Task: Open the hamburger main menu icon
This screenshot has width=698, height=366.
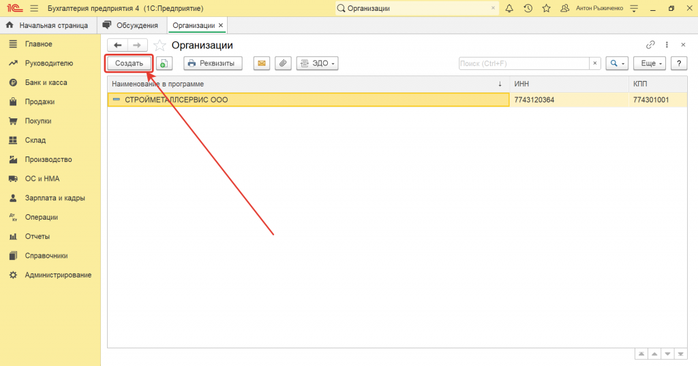Action: pos(34,8)
